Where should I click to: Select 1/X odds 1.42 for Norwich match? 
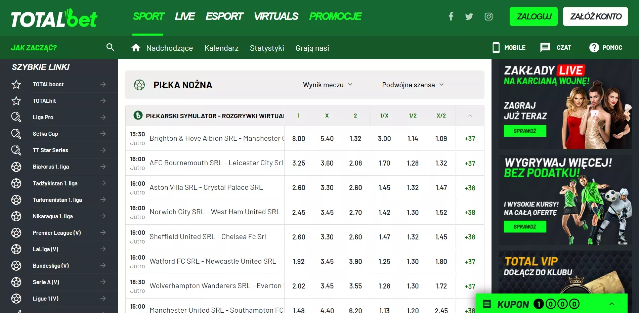tap(384, 212)
